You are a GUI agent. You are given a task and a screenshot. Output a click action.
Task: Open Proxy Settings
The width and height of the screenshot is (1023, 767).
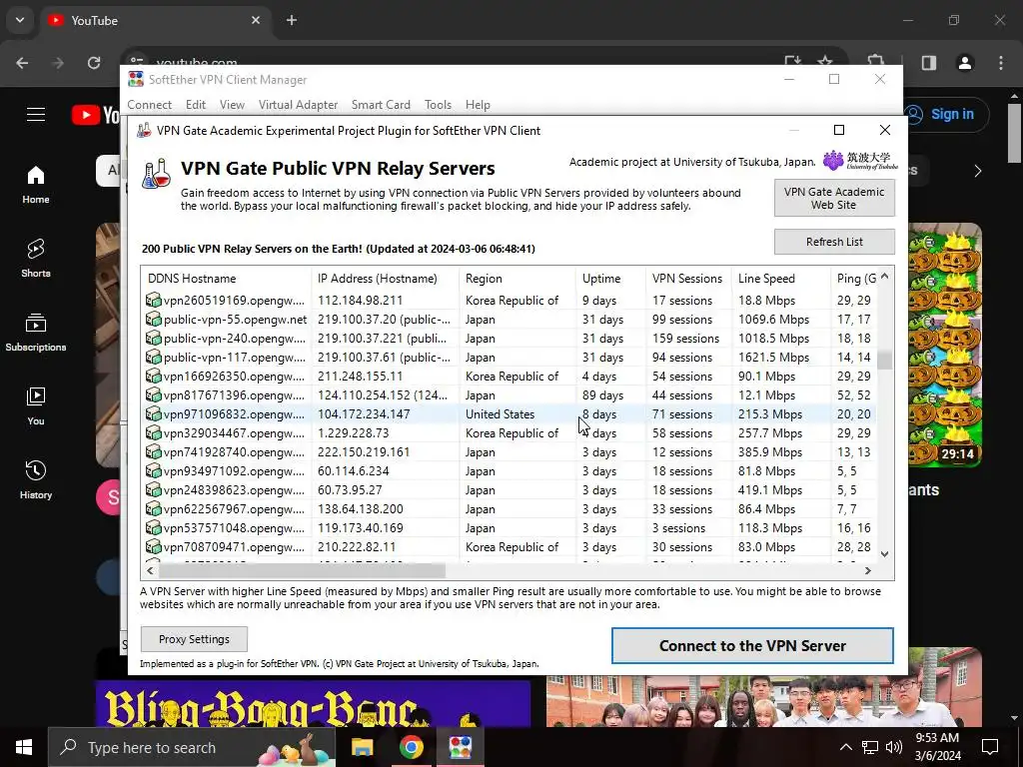coord(194,639)
